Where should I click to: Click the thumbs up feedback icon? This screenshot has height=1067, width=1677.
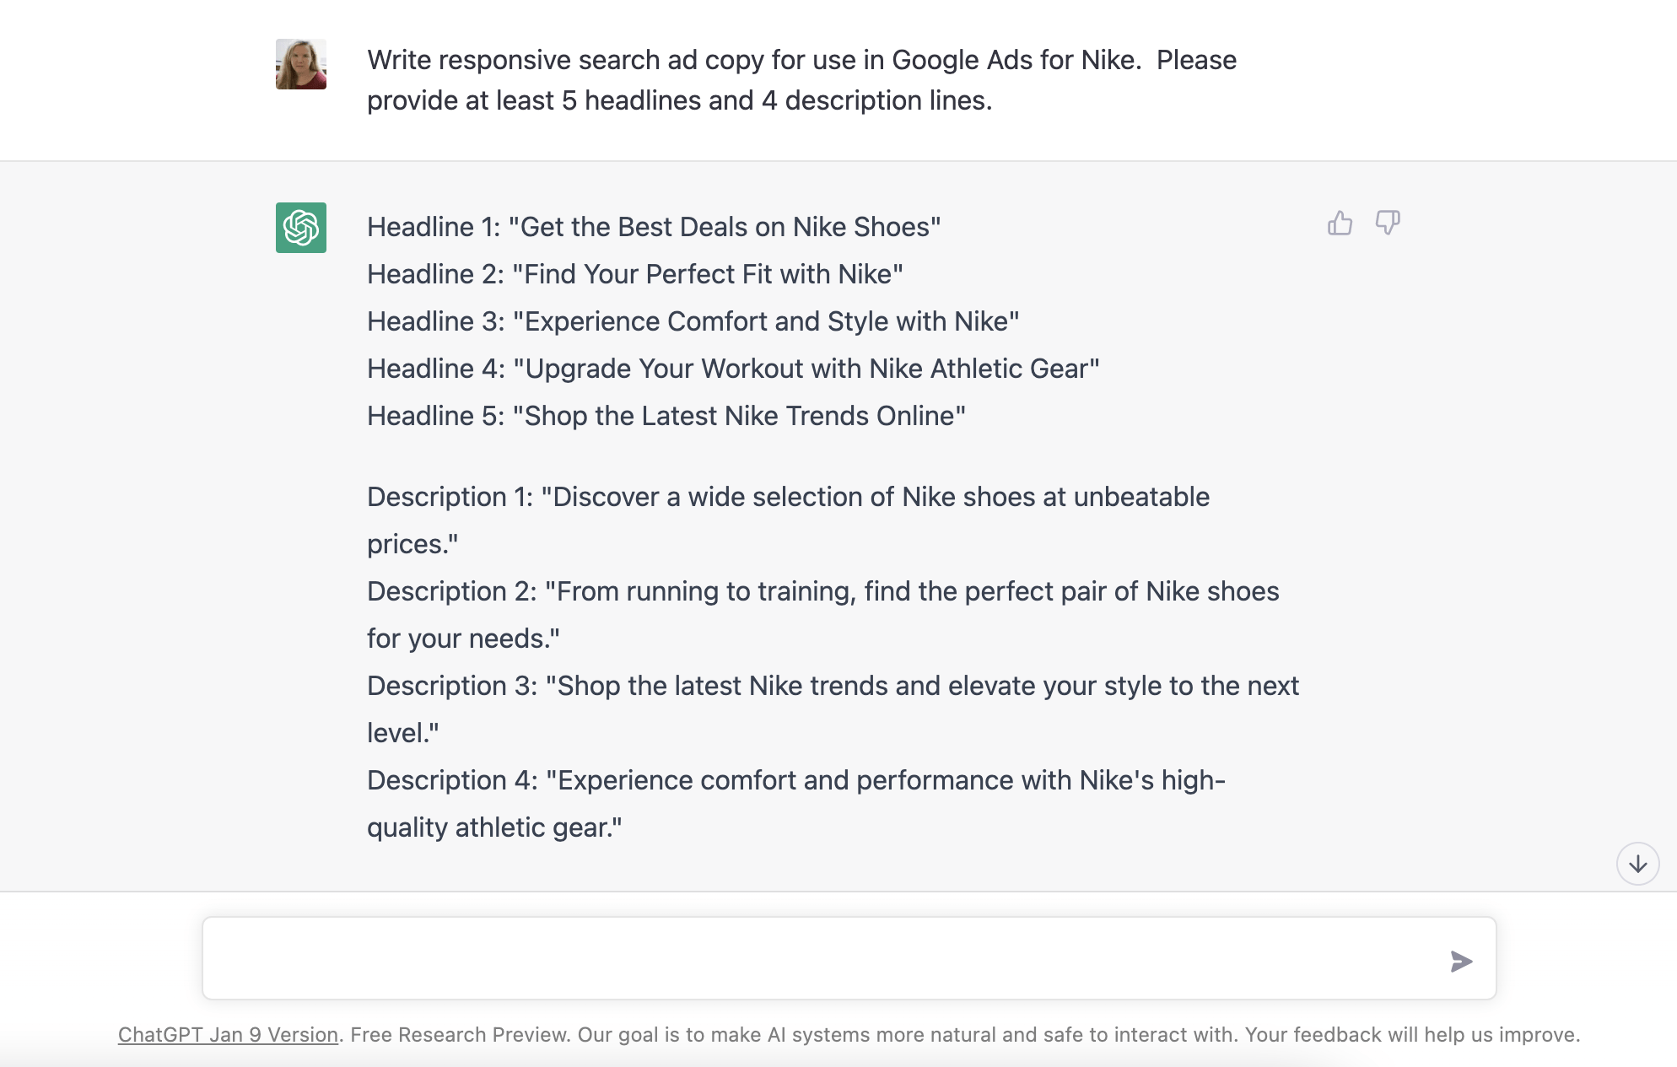1340,224
